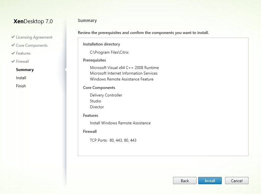This screenshot has width=261, height=194.
Task: Go to Licensing Agreement step
Action: coord(34,37)
